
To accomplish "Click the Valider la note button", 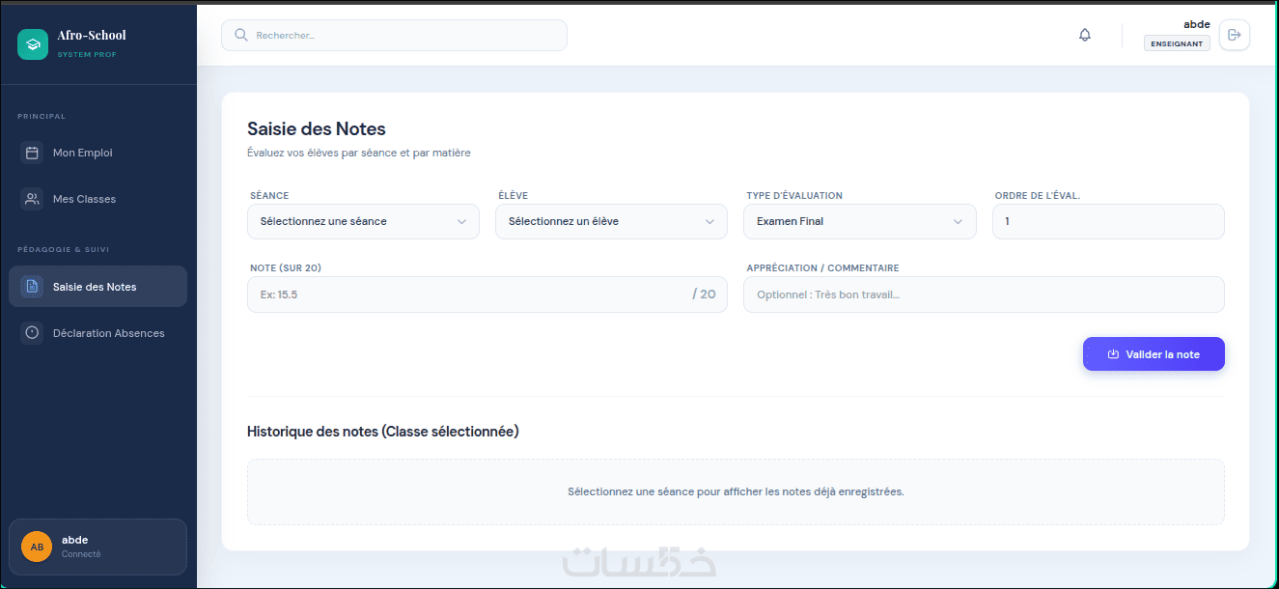I will (1154, 354).
